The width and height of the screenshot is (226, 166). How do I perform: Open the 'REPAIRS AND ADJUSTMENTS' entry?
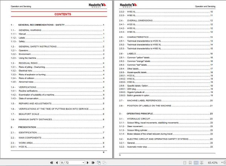[x=35, y=103]
